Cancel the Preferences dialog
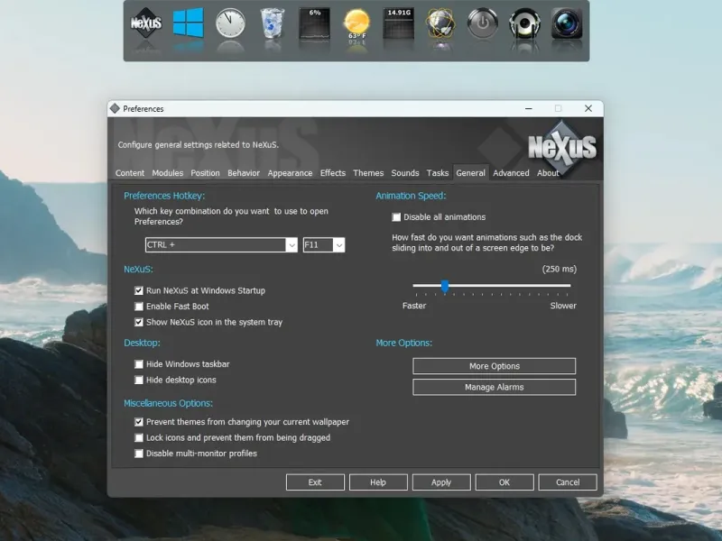Image resolution: width=722 pixels, height=541 pixels. point(568,482)
